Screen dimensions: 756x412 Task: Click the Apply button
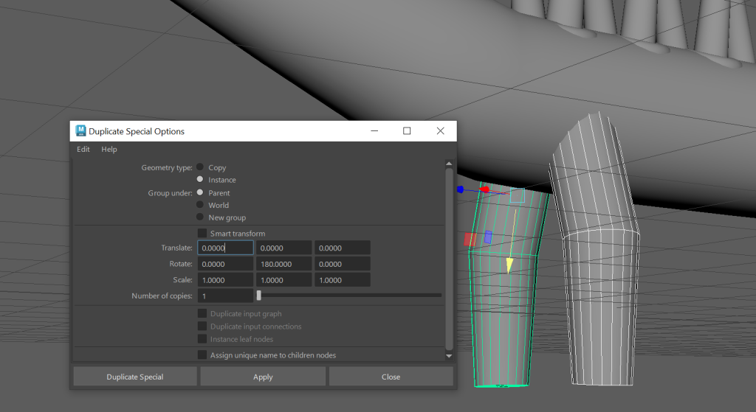(x=263, y=377)
